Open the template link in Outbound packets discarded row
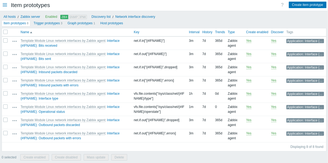The image size is (328, 163). point(63,120)
